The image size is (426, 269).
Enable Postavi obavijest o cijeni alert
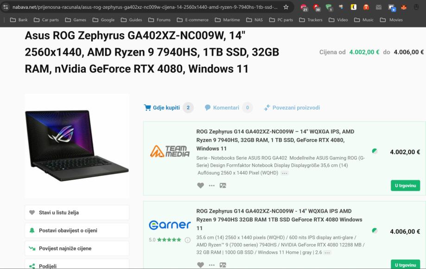click(x=77, y=231)
